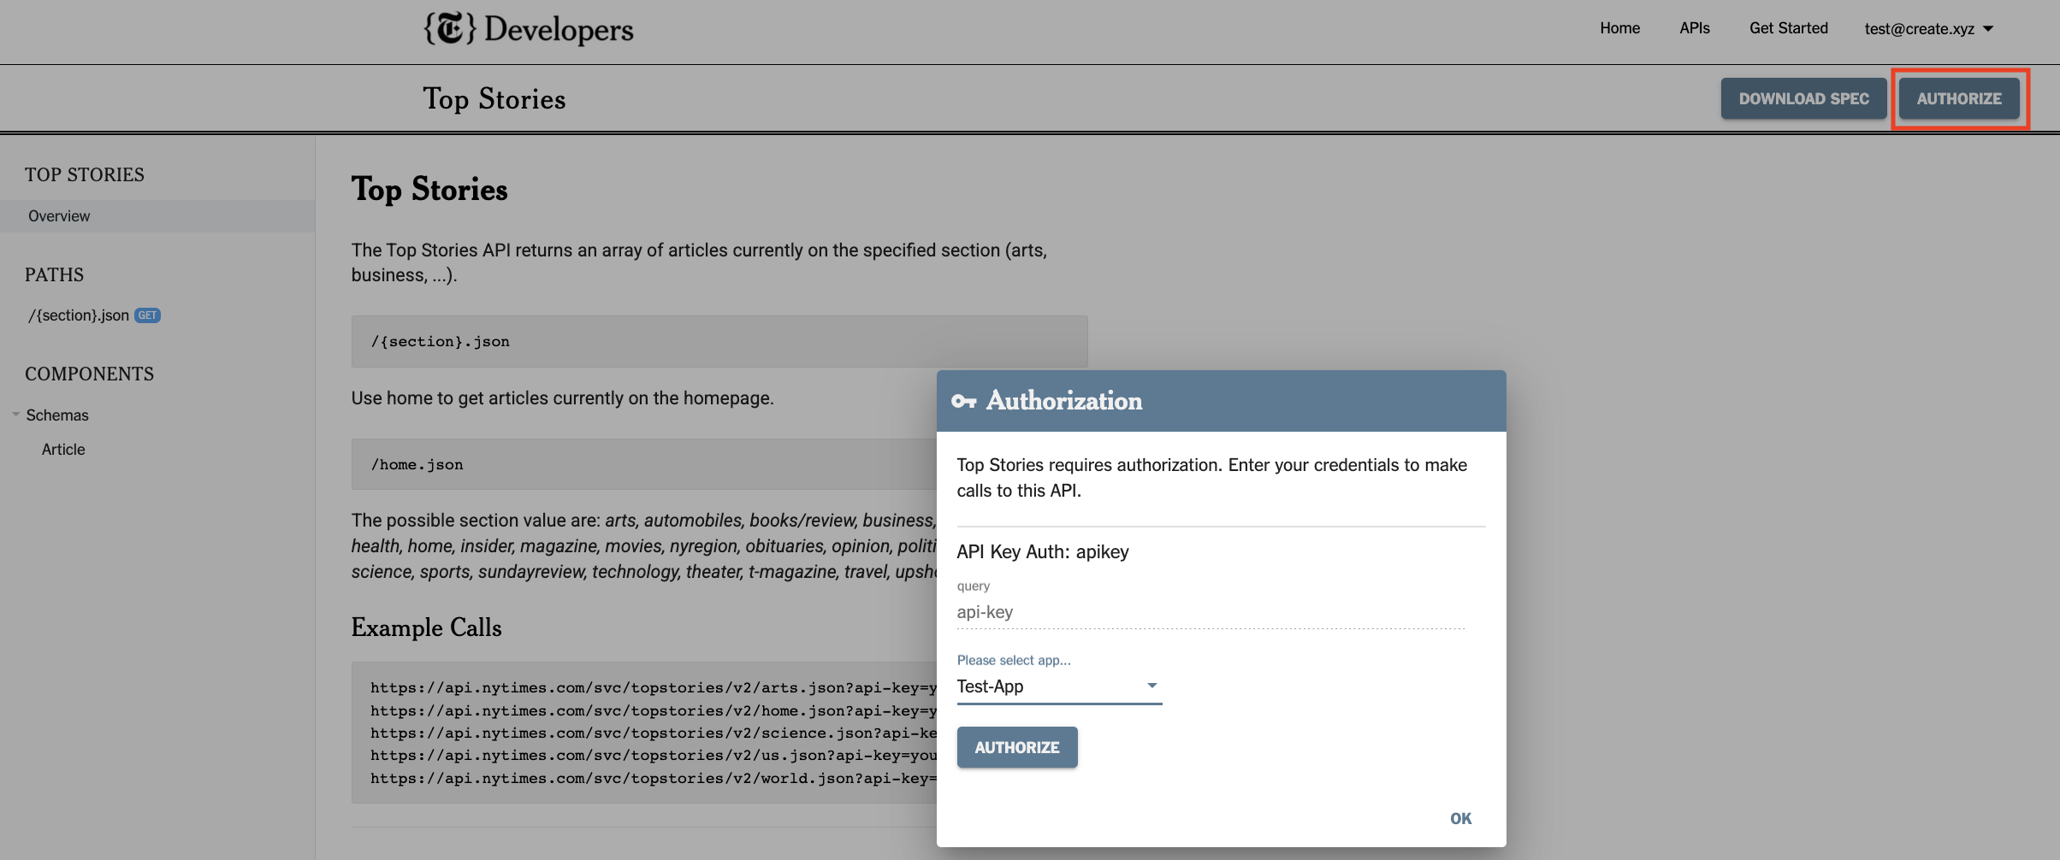2060x860 pixels.
Task: Click the api-key input field
Action: [x=1211, y=612]
